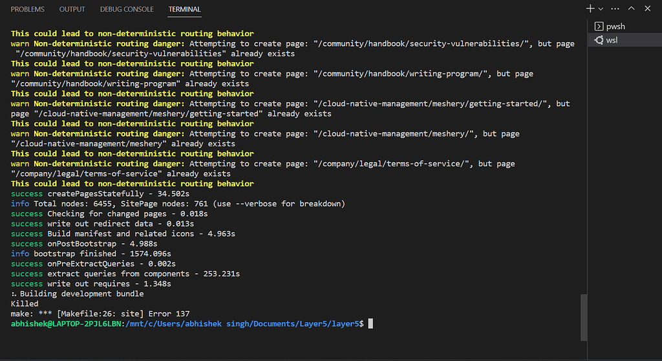This screenshot has height=361, width=662.
Task: Click the path '/mnt/c/Users/abhishek singh/Documents/Layer5/layer5'
Action: pyautogui.click(x=242, y=324)
